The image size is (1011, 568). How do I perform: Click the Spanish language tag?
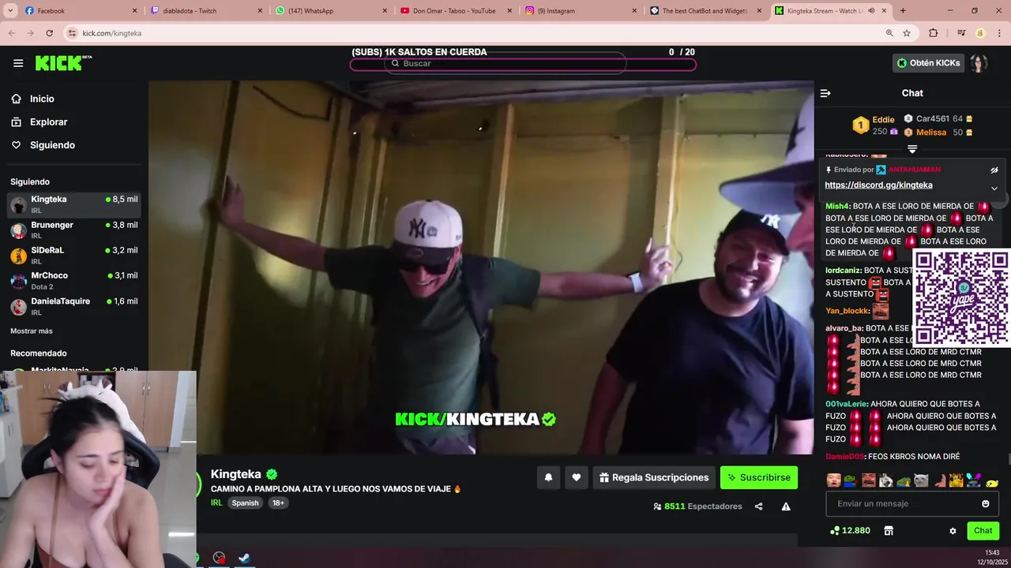coord(245,503)
